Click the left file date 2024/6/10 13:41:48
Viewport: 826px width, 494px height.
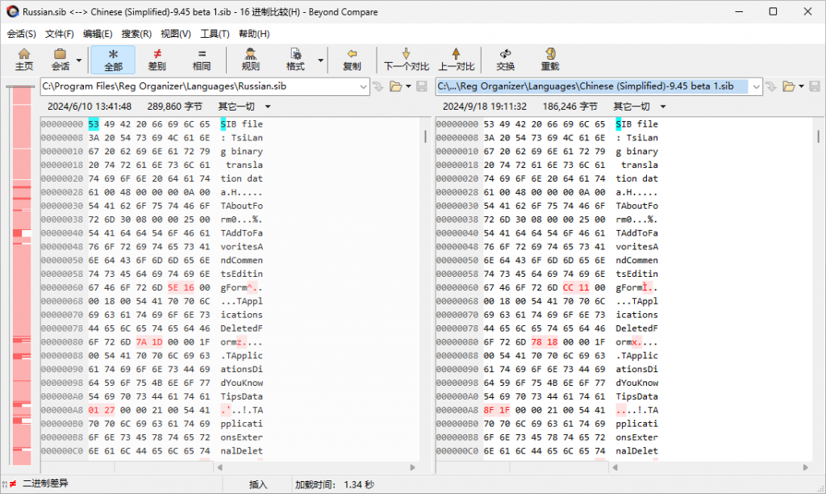[90, 107]
